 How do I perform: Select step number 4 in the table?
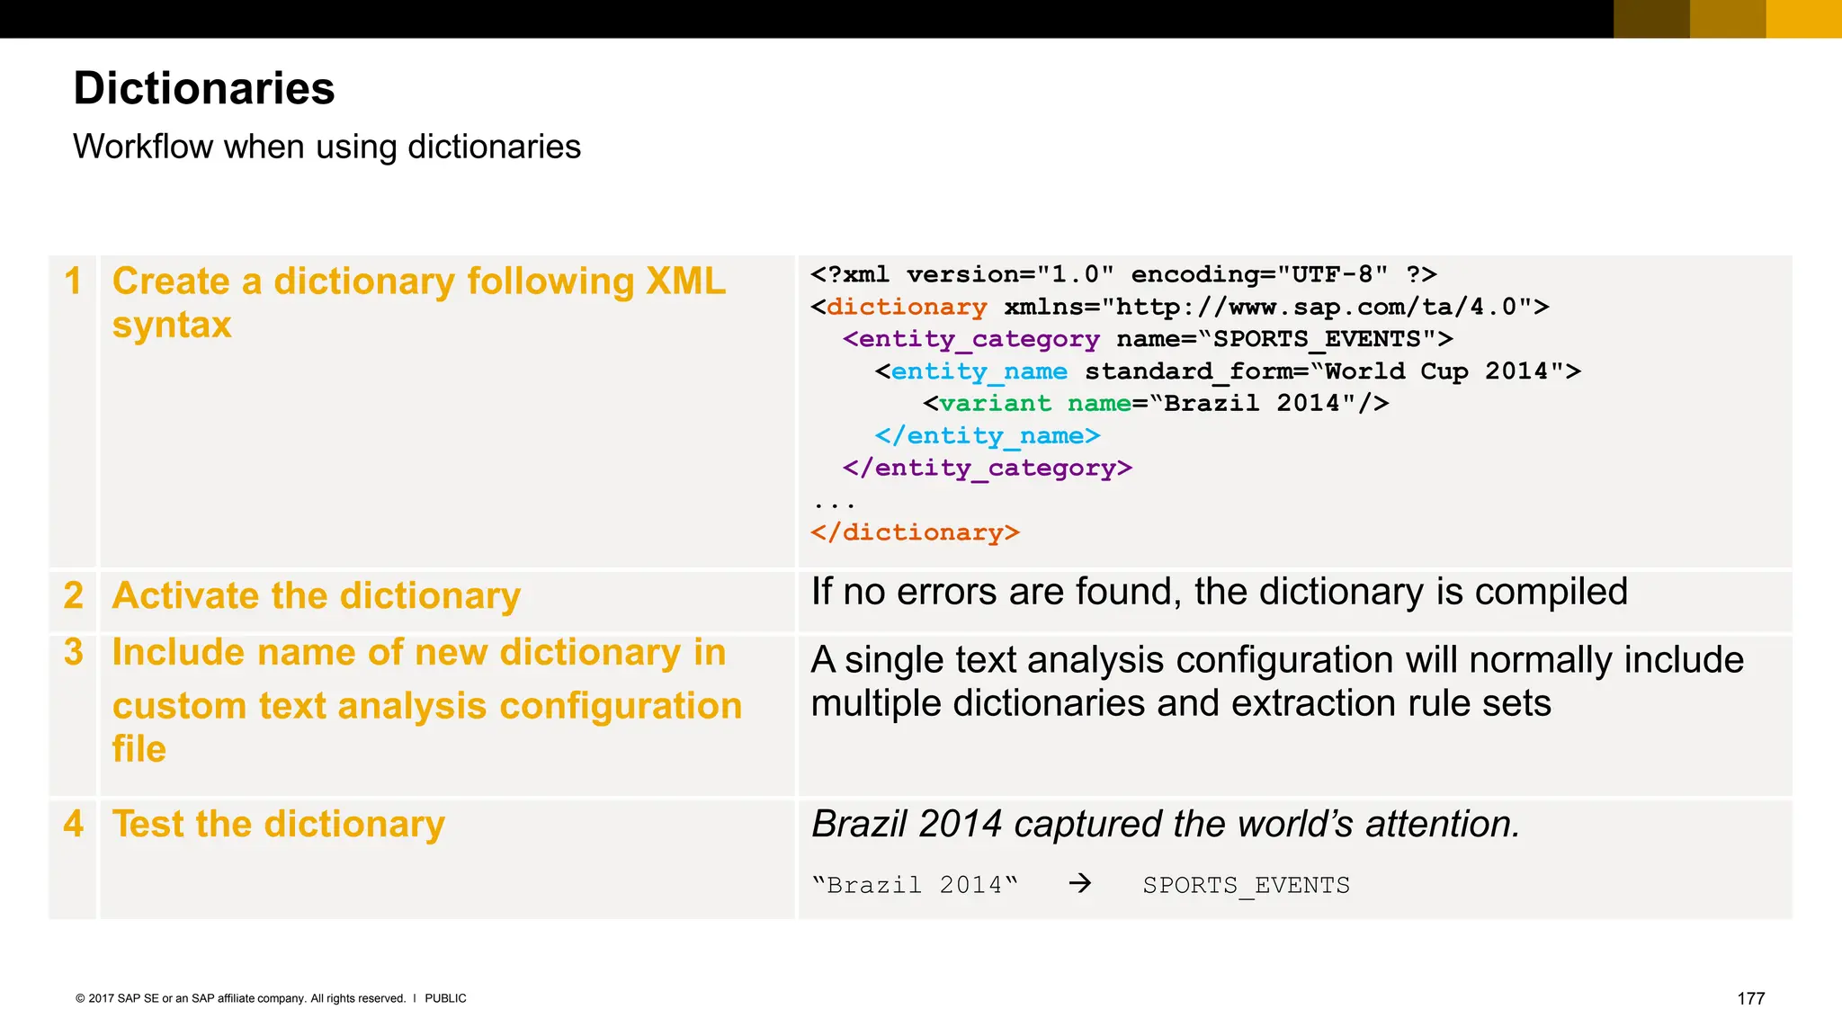coord(74,824)
